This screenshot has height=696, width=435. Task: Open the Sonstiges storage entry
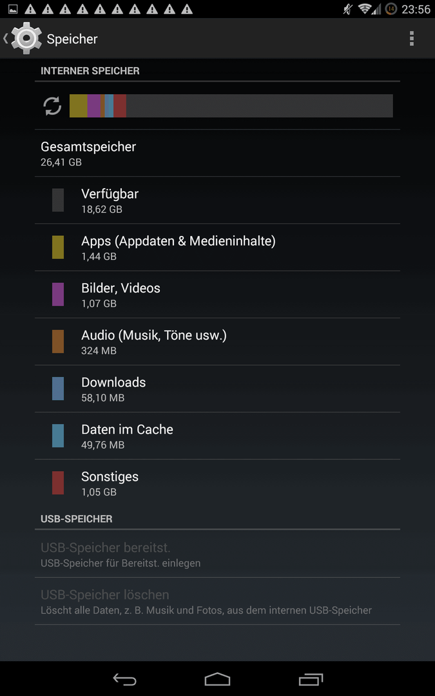point(218,483)
